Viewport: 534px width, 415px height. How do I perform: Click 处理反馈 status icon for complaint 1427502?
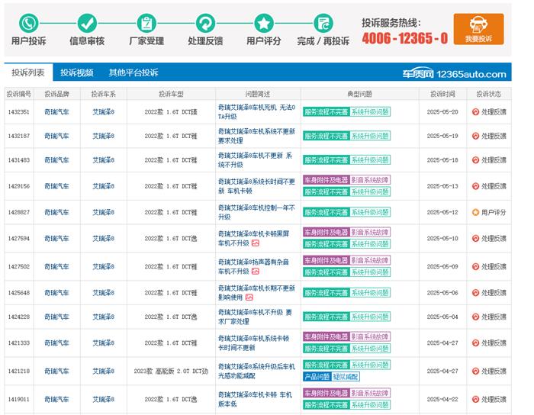click(475, 266)
